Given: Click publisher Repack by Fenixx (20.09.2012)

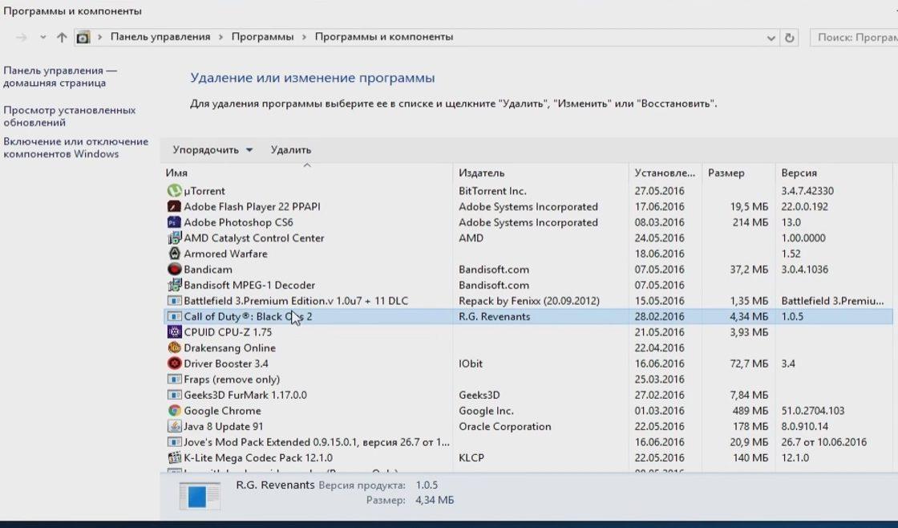Looking at the screenshot, I should (529, 301).
